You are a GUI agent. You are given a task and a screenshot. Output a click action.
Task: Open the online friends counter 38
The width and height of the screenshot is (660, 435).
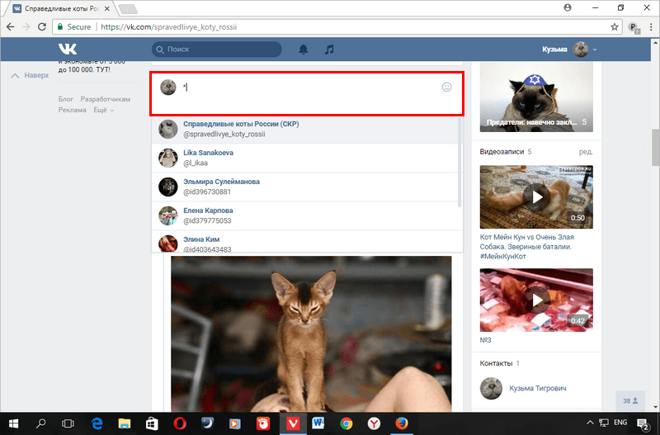point(630,401)
